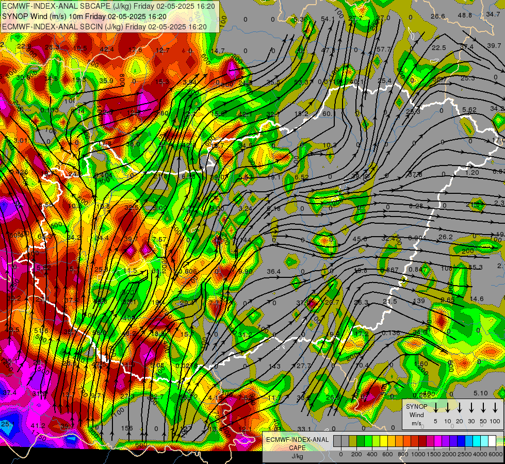Click the map value '57.7'
This screenshot has width=505, height=464.
(384, 49)
